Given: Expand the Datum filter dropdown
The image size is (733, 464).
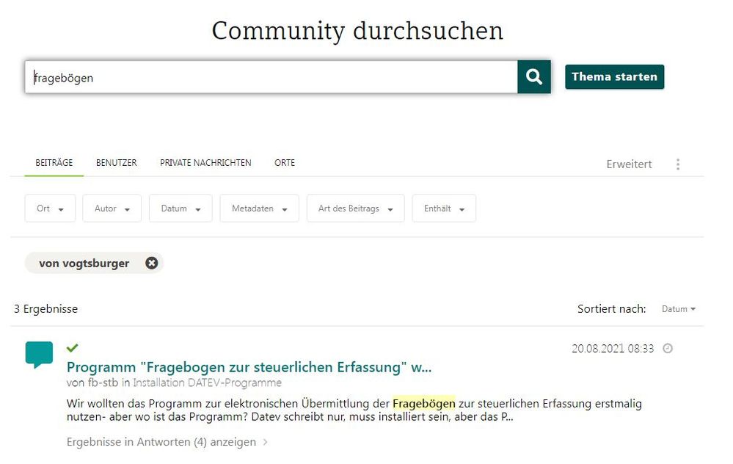Looking at the screenshot, I should (x=180, y=209).
